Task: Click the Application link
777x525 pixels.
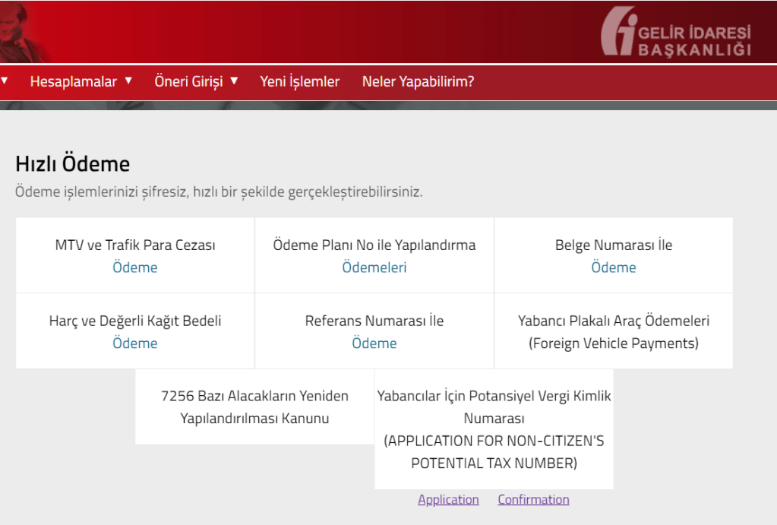Action: pos(448,499)
